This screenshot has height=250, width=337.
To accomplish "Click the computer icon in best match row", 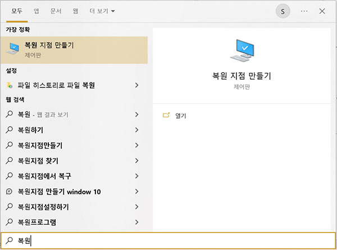I will [x=13, y=49].
